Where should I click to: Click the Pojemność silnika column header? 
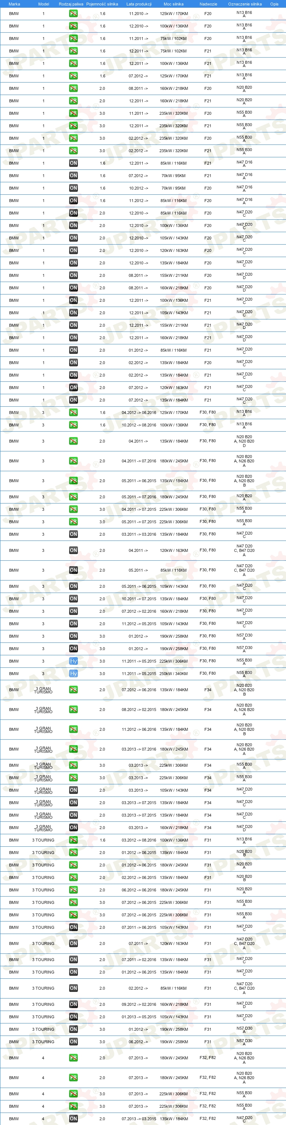(x=102, y=4)
